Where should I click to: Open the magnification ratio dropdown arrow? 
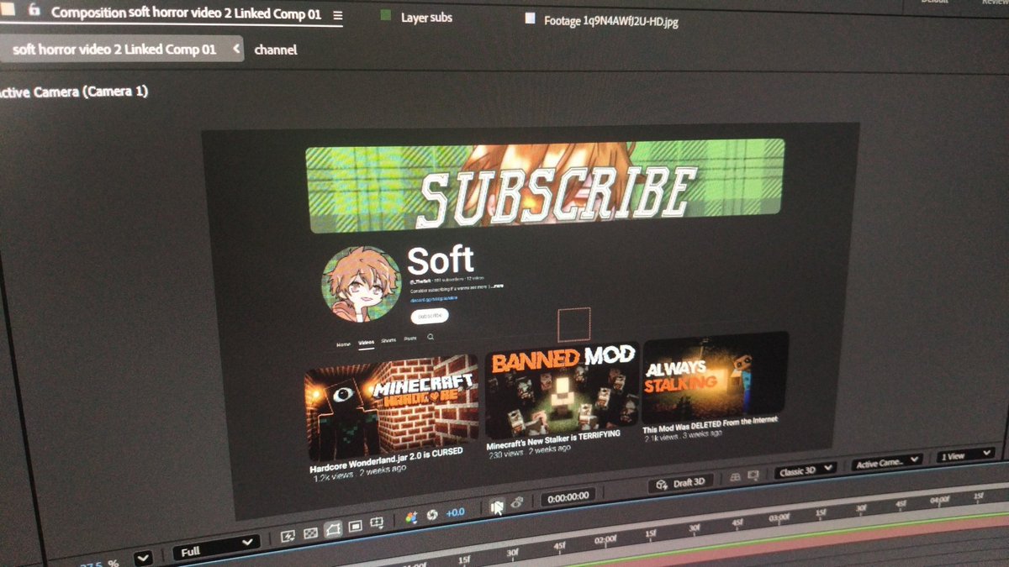pyautogui.click(x=142, y=557)
